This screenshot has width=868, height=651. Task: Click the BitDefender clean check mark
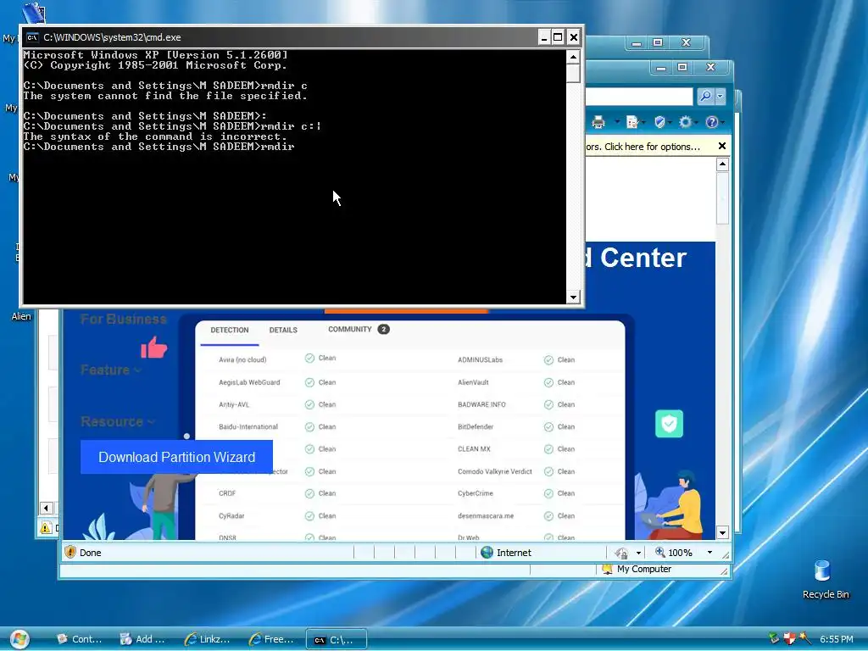[548, 427]
